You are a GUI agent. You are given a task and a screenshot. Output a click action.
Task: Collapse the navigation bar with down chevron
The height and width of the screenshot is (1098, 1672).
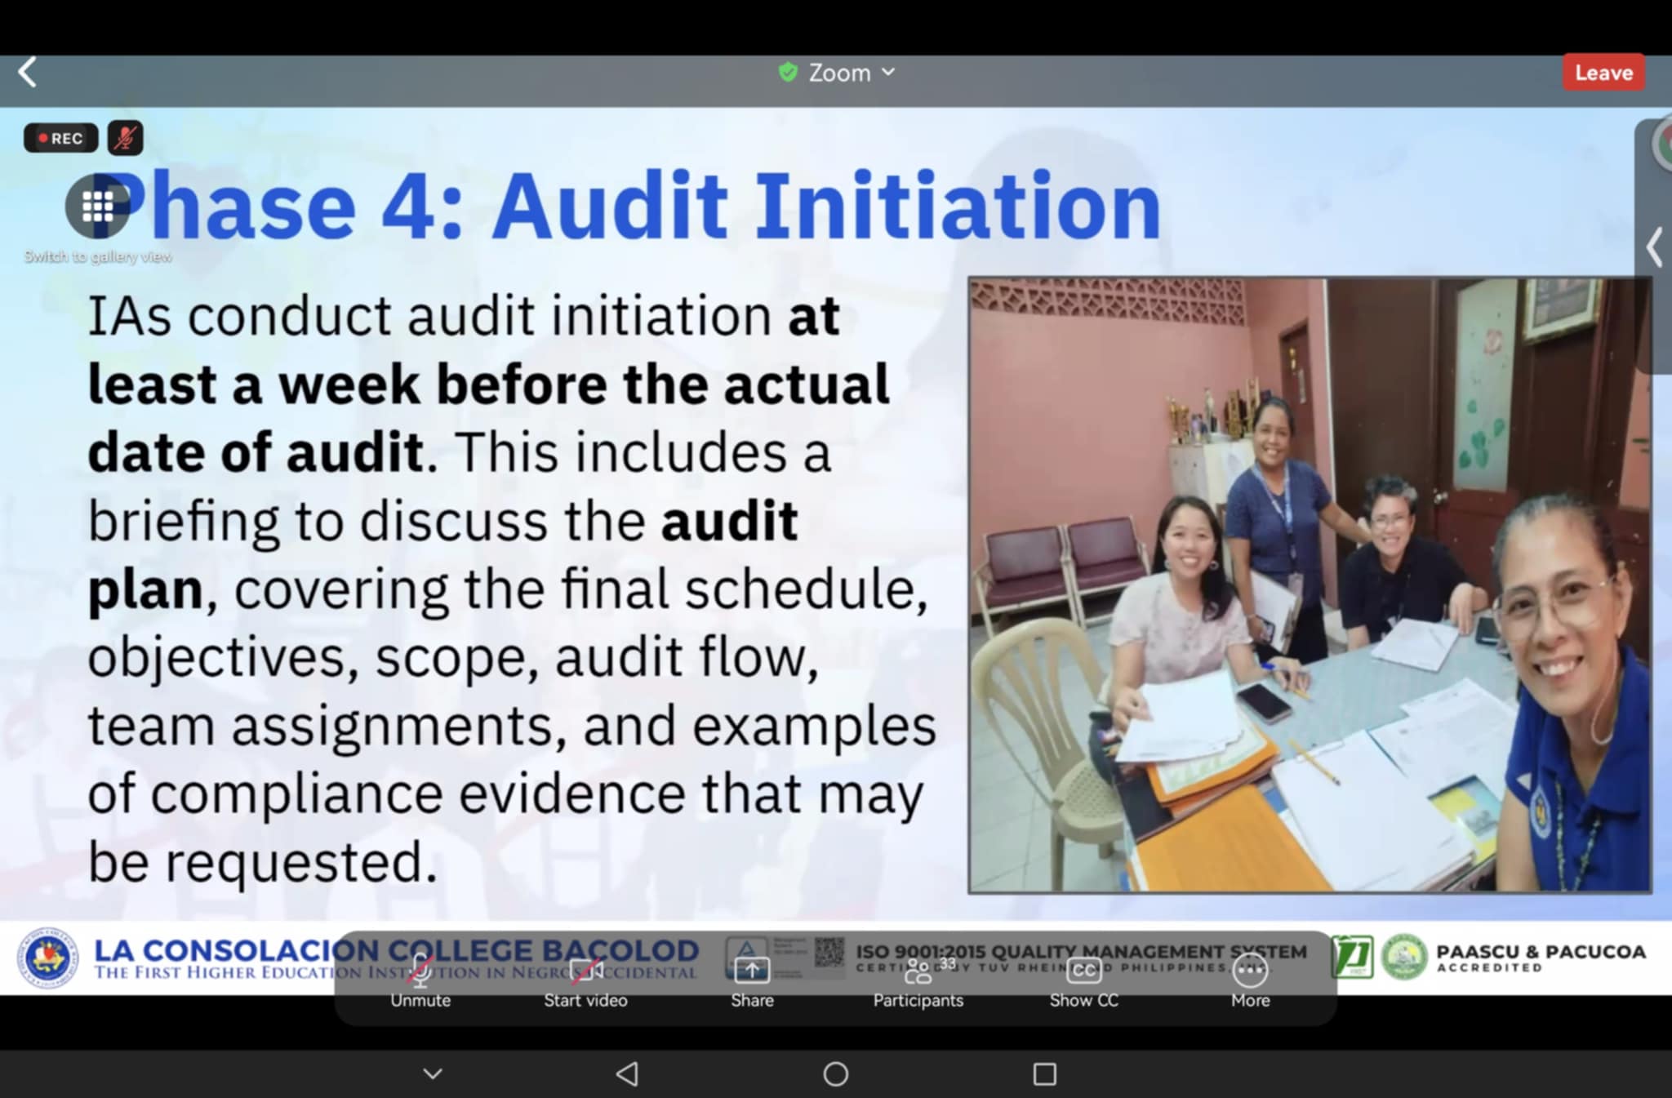click(x=433, y=1074)
